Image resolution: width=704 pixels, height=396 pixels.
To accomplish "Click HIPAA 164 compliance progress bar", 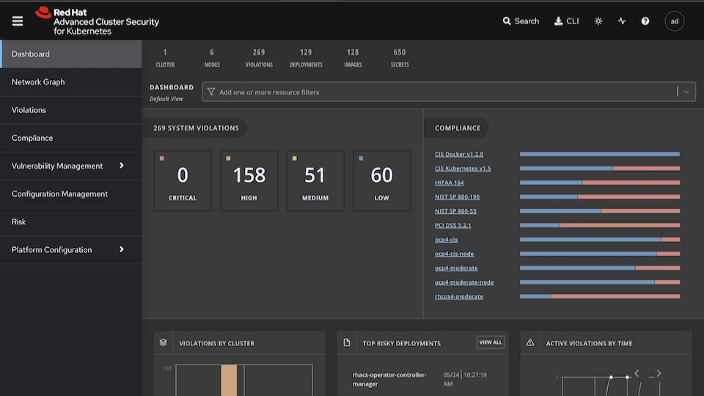I will click(x=600, y=183).
